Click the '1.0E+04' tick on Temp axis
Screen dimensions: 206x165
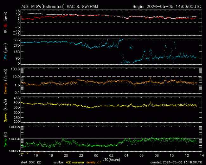click(x=15, y=151)
